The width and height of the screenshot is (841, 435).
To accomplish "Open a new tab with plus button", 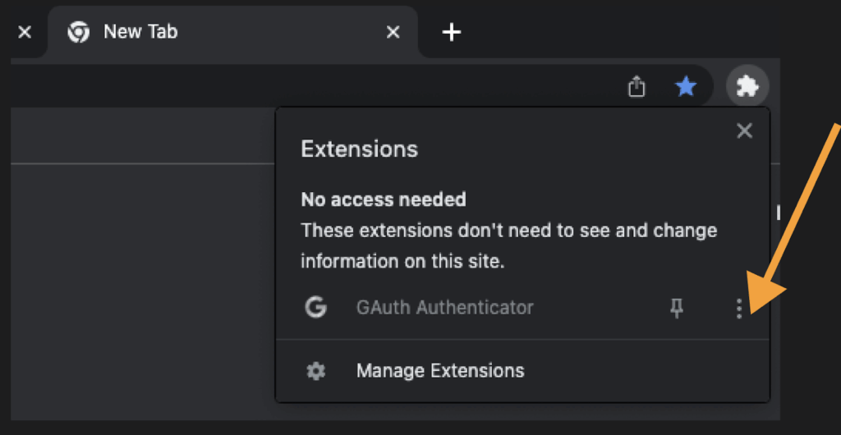I will click(x=452, y=32).
